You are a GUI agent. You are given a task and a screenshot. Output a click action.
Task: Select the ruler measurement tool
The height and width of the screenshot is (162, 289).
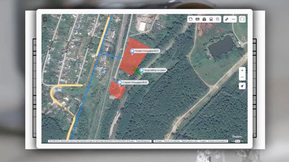(x=227, y=19)
